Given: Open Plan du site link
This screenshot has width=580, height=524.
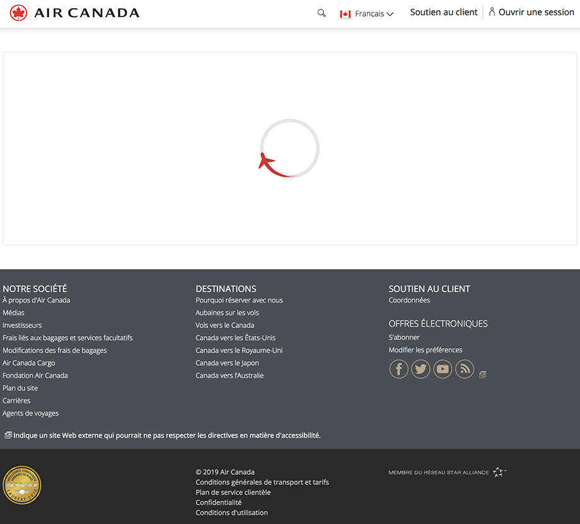Looking at the screenshot, I should pyautogui.click(x=20, y=388).
